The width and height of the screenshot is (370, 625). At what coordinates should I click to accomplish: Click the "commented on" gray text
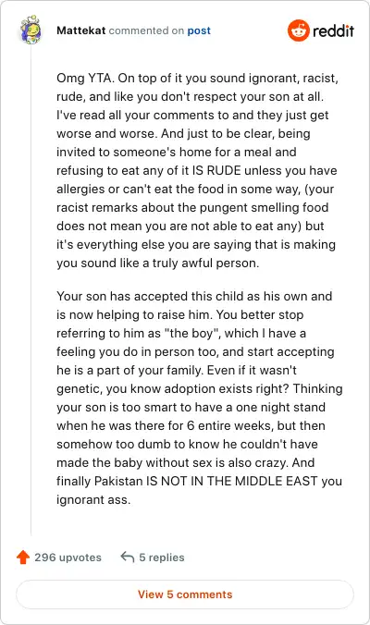146,31
